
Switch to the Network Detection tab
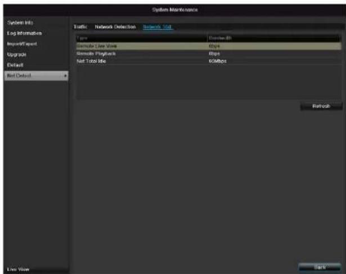click(x=115, y=27)
